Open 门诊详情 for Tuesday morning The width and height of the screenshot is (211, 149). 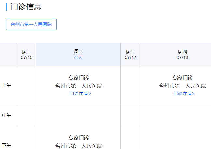78,94
